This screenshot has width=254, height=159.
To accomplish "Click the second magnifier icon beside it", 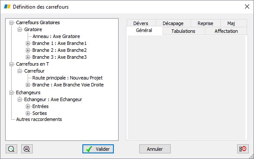I will (27, 149).
